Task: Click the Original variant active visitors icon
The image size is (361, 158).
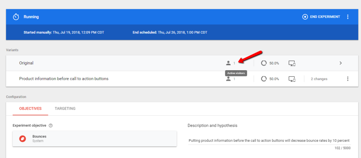Action: click(228, 63)
